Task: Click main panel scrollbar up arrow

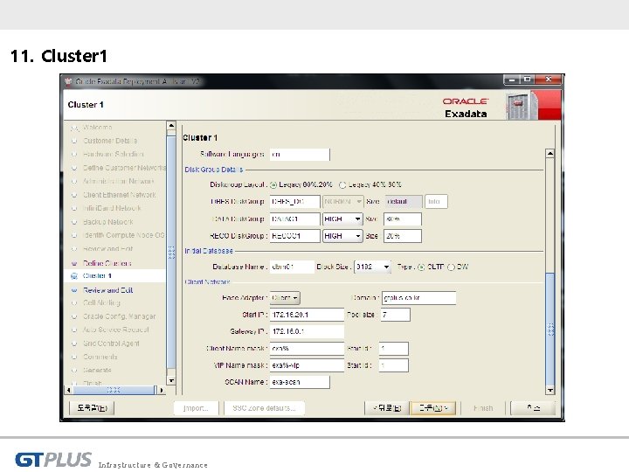Action: pos(550,153)
